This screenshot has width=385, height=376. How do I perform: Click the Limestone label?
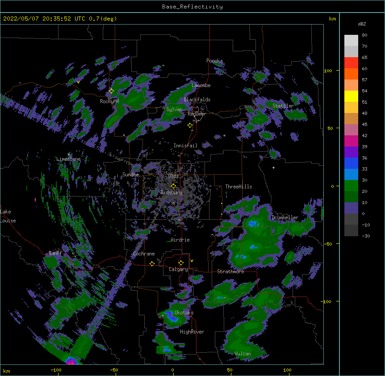coord(68,159)
